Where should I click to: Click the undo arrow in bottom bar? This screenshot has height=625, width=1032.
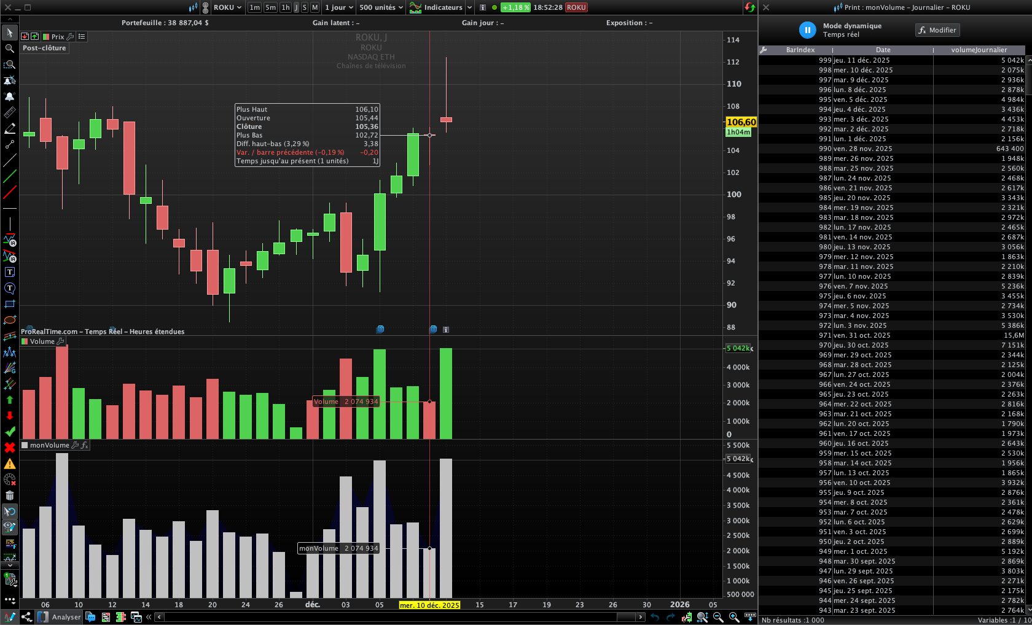click(x=655, y=617)
